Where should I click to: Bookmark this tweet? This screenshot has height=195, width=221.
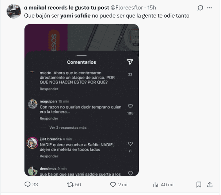pos(199,184)
